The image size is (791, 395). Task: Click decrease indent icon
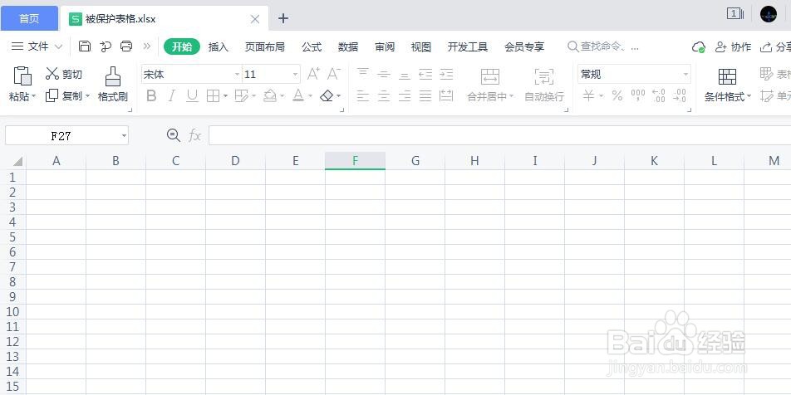tap(425, 74)
